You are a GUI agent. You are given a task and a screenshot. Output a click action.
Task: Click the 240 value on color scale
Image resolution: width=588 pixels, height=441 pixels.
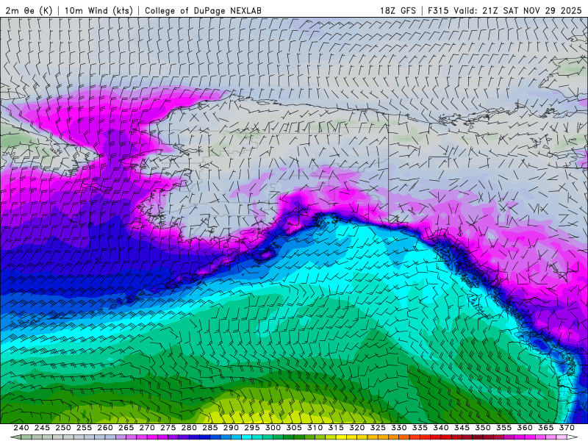[x=21, y=428]
